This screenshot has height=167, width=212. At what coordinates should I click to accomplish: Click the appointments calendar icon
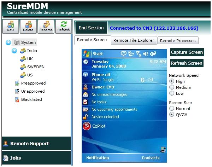[86, 109]
